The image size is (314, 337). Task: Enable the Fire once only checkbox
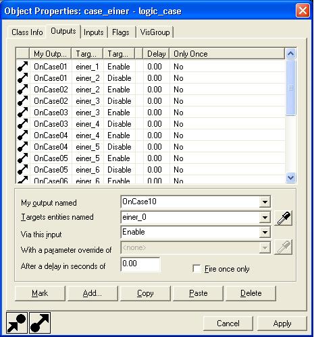coord(197,269)
